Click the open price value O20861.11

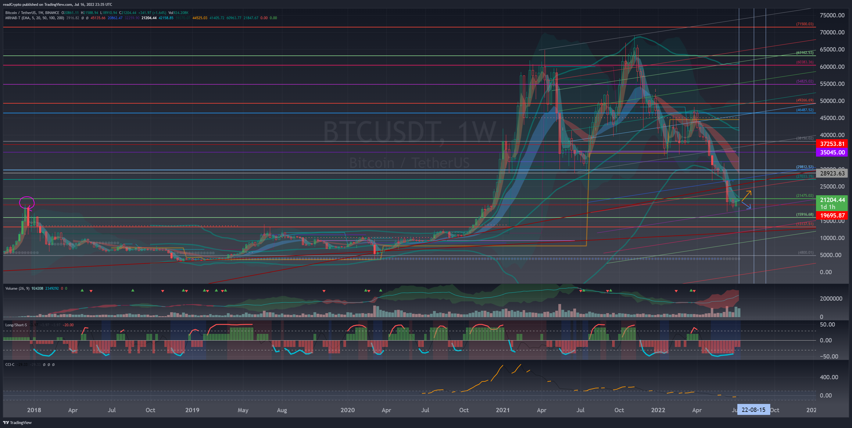[x=70, y=12]
